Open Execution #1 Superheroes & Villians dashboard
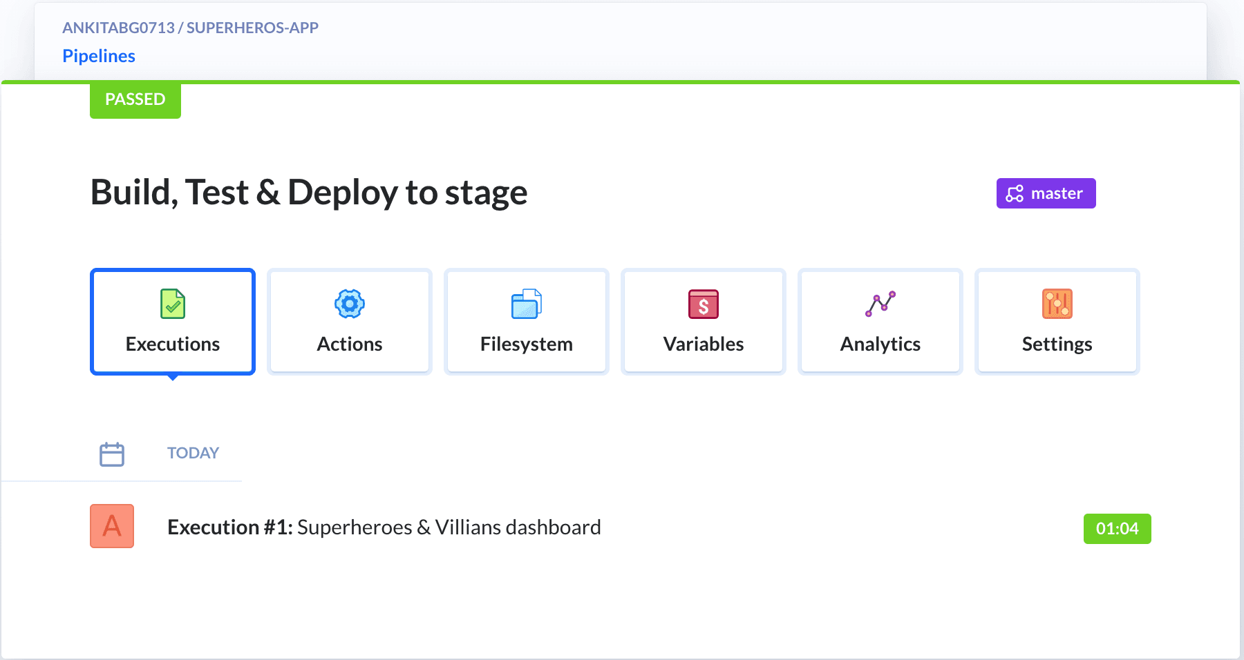The width and height of the screenshot is (1244, 660). pyautogui.click(x=384, y=527)
